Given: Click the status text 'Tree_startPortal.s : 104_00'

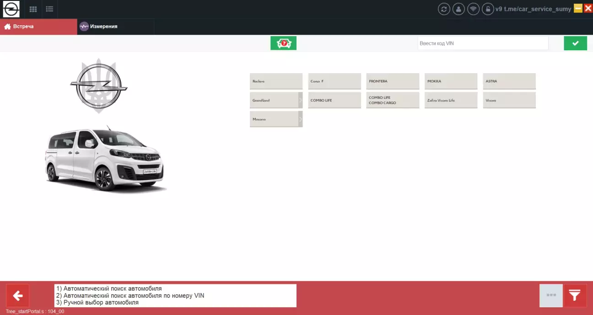Looking at the screenshot, I should [x=35, y=311].
